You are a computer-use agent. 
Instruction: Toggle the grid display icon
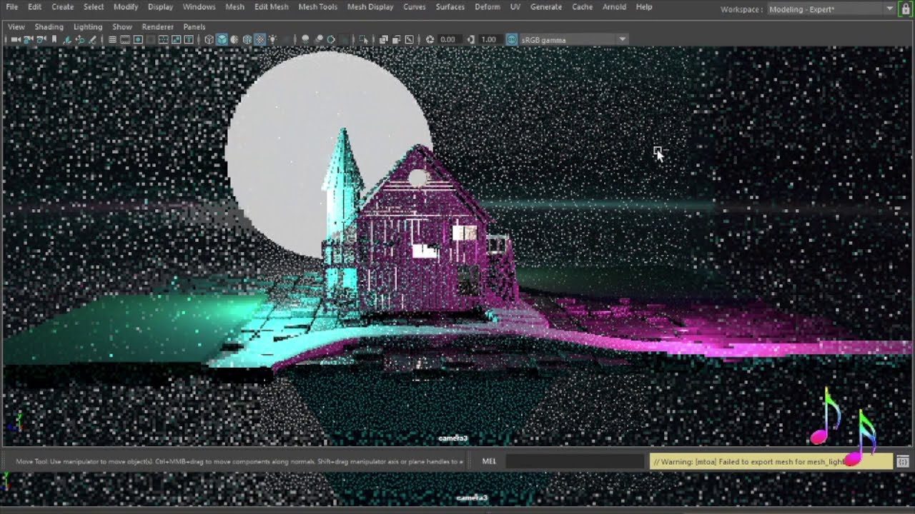tap(112, 40)
